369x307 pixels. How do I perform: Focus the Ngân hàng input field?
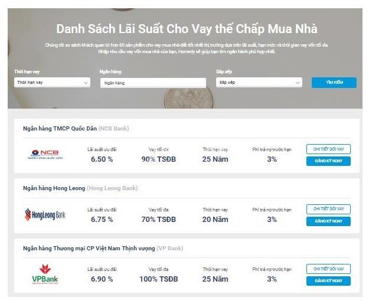[x=153, y=83]
